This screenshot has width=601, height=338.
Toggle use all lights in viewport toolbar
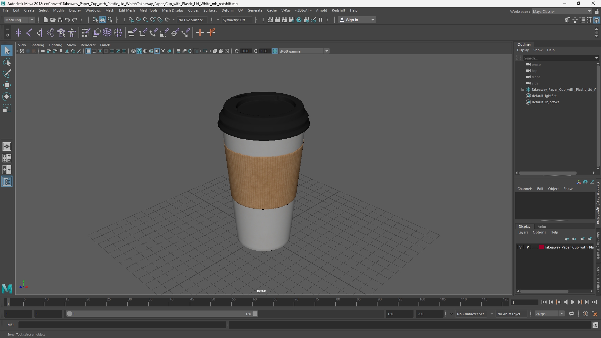pos(163,51)
